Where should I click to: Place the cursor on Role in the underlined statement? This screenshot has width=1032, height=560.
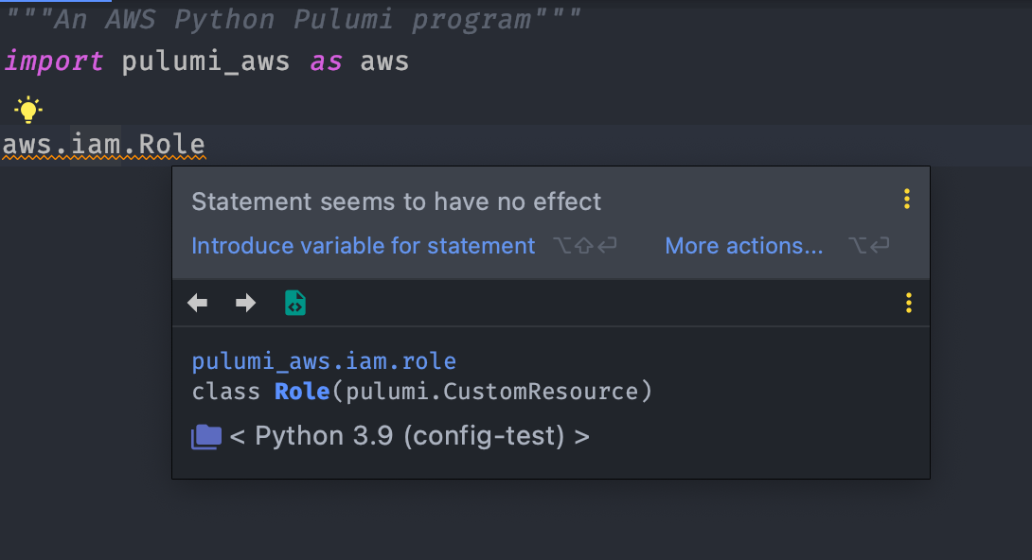click(x=171, y=145)
